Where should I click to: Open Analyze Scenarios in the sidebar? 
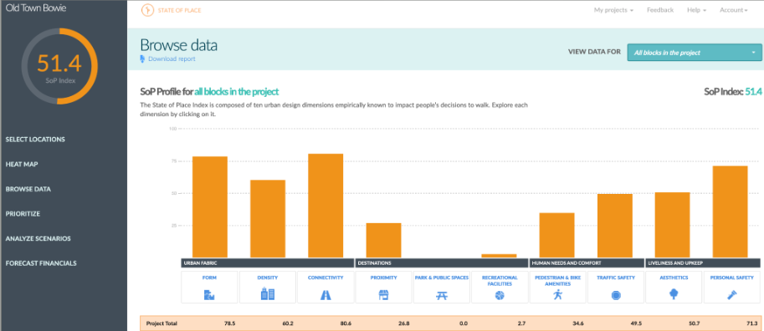click(38, 238)
